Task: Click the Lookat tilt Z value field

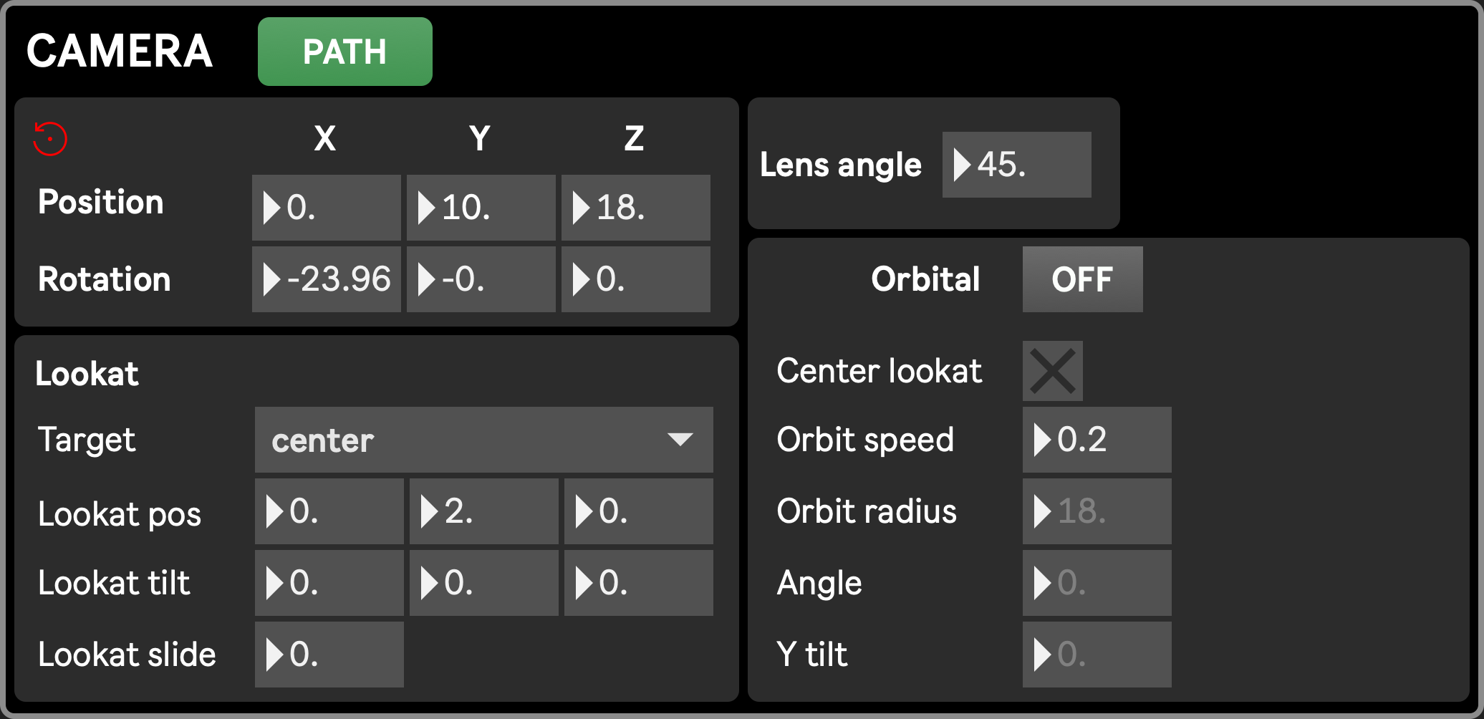Action: pyautogui.click(x=638, y=583)
